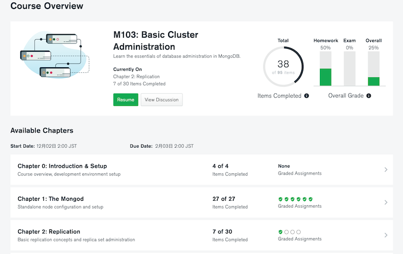Click 'Standalone node configuration and setup' description
Image resolution: width=403 pixels, height=254 pixels.
[x=60, y=207]
